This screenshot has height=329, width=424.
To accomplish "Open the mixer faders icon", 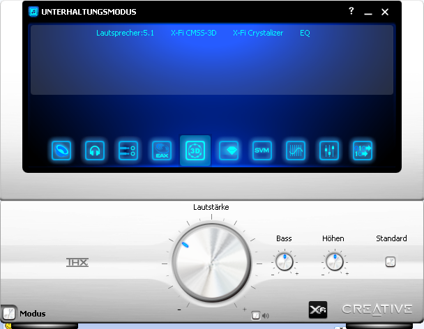I will (x=329, y=151).
